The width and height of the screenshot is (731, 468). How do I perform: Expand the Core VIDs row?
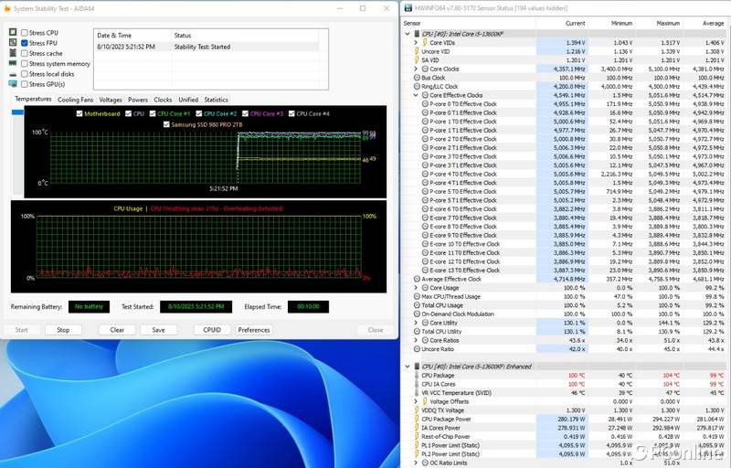pyautogui.click(x=416, y=42)
